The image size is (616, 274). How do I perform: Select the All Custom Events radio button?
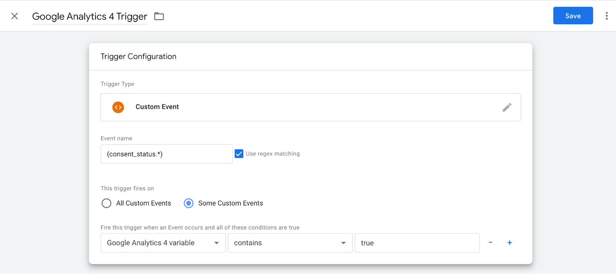pos(106,203)
